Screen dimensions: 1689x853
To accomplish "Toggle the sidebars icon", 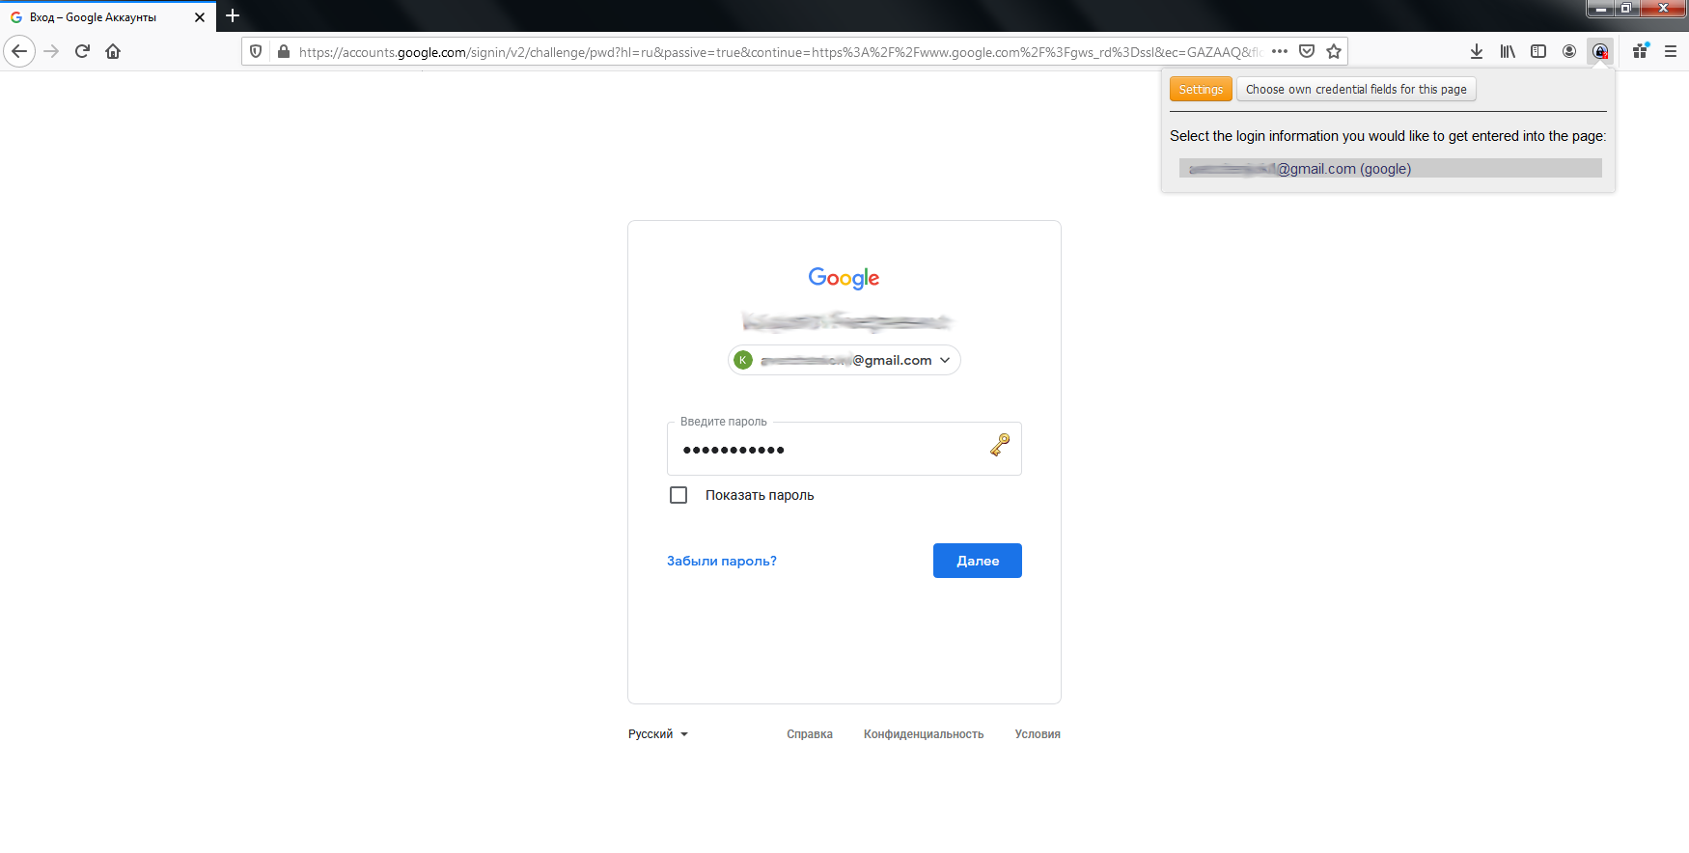I will click(1538, 51).
